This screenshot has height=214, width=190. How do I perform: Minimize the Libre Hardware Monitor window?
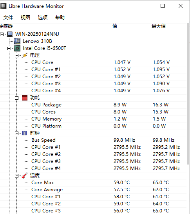(145, 6)
